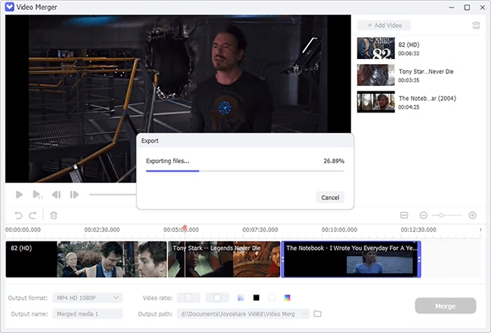491x333 pixels.
Task: Click the video preview area
Action: pyautogui.click(x=178, y=99)
